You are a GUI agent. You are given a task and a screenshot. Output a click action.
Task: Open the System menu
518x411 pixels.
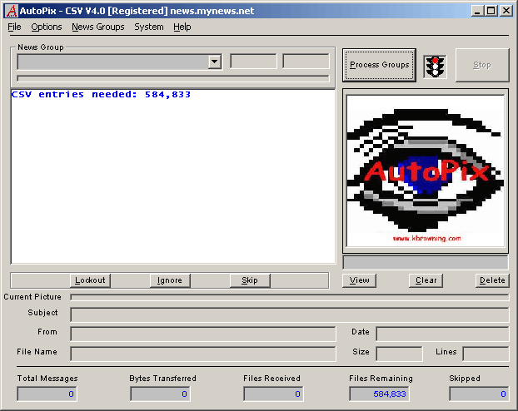(149, 27)
